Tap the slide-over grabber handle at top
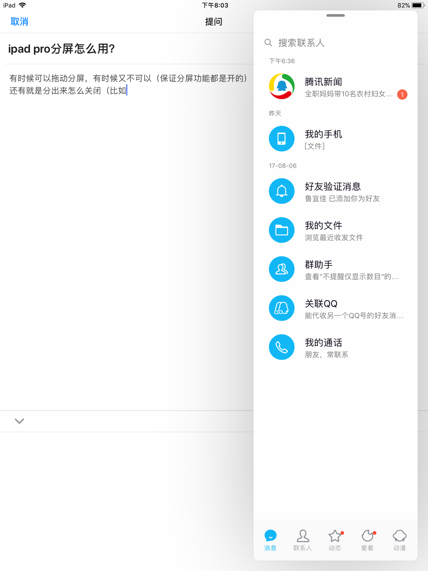The width and height of the screenshot is (428, 571). coord(335,15)
